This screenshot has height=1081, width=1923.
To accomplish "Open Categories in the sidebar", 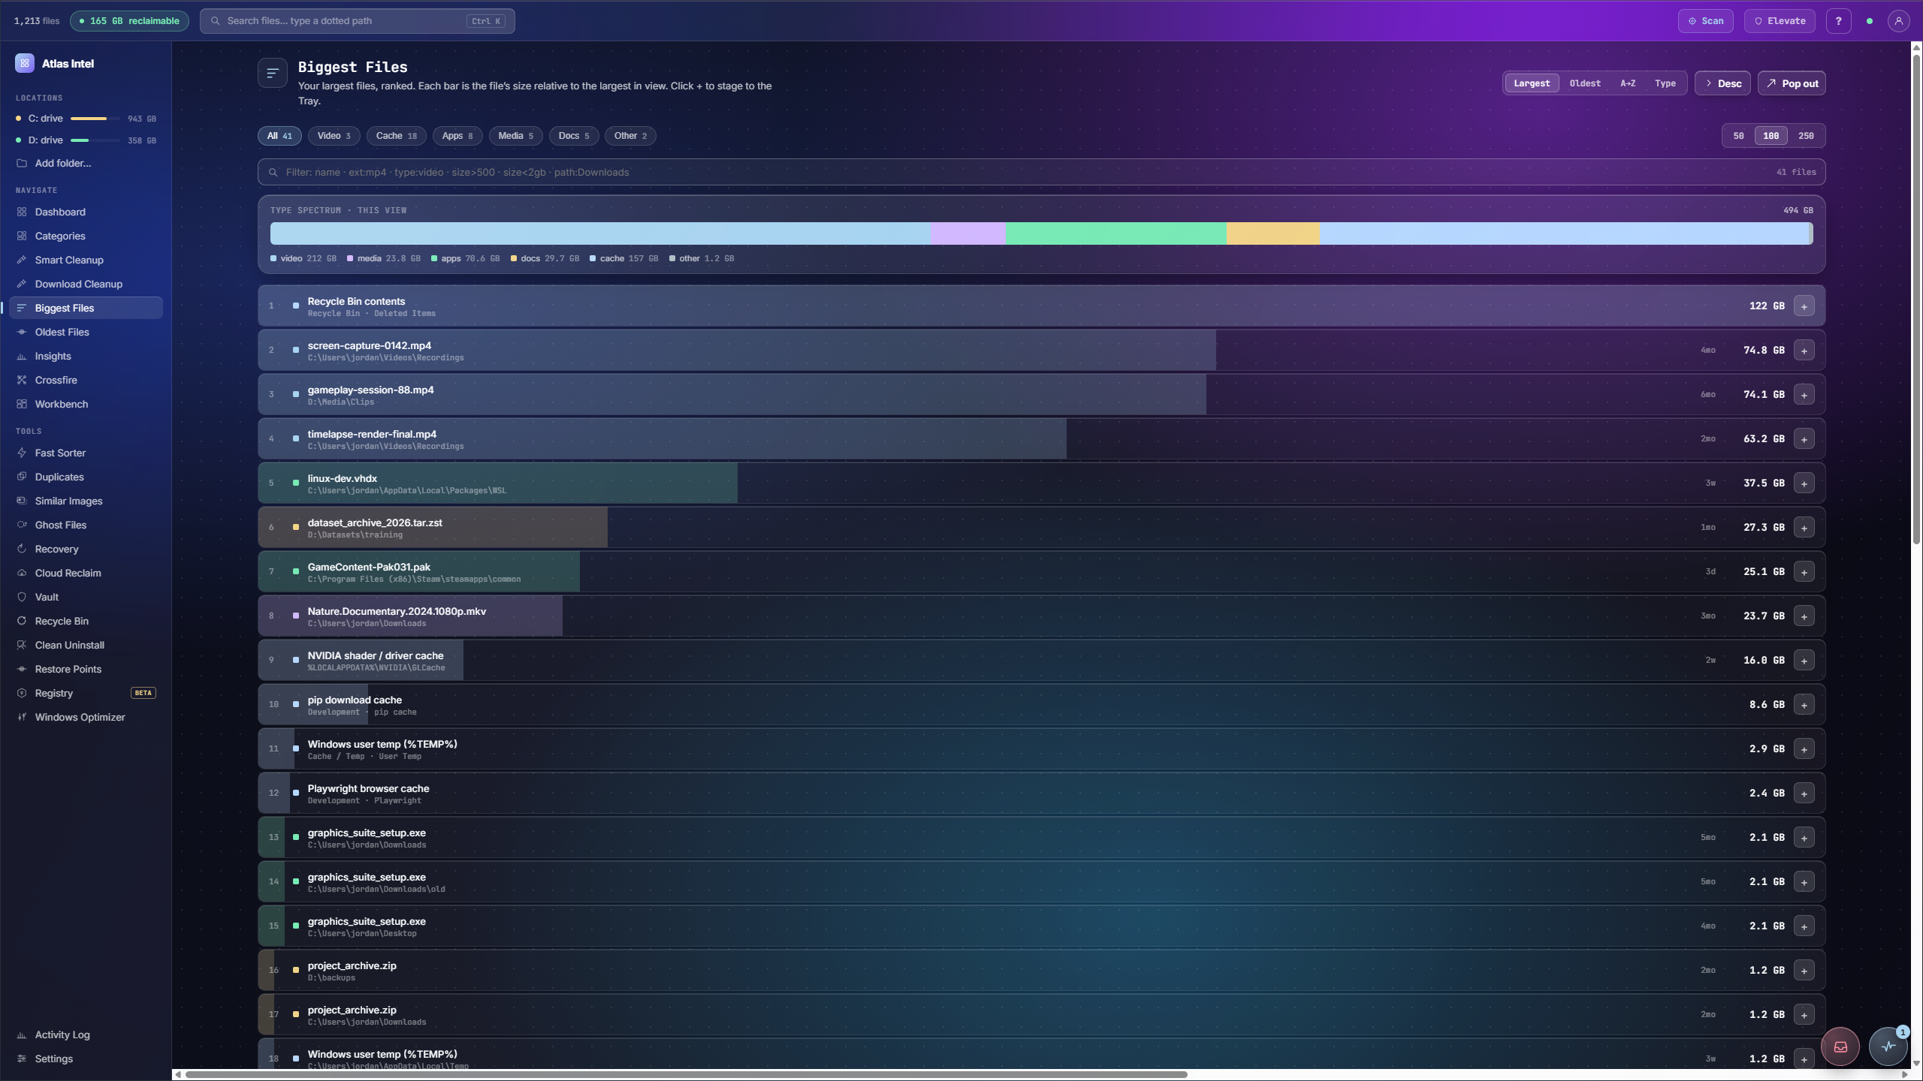I will [86, 236].
